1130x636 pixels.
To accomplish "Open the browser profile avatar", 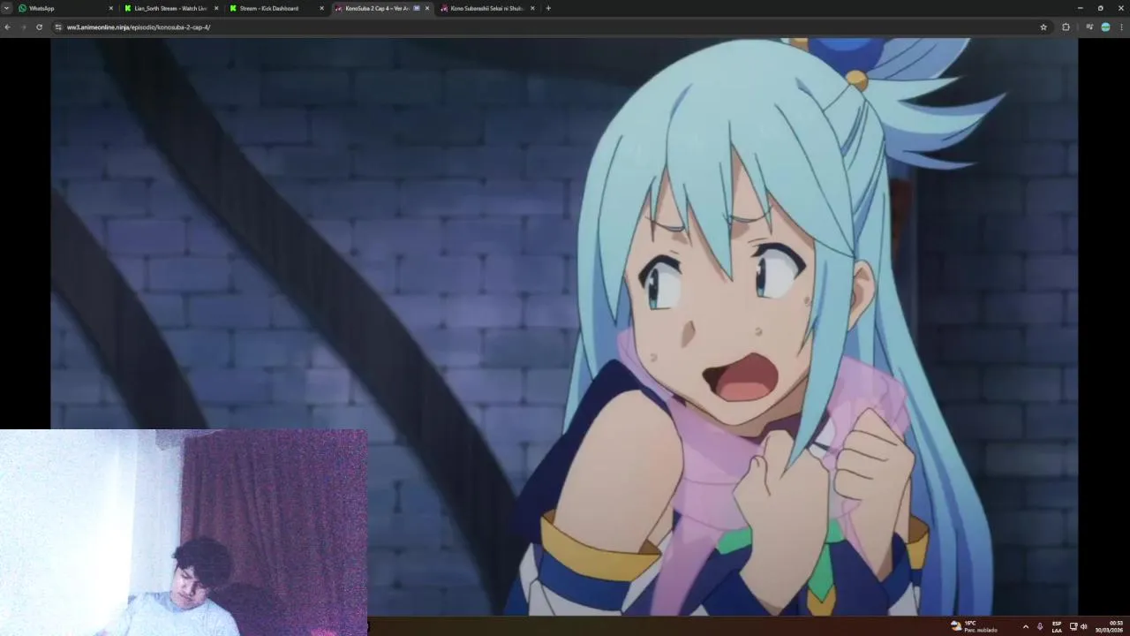I will pyautogui.click(x=1105, y=27).
